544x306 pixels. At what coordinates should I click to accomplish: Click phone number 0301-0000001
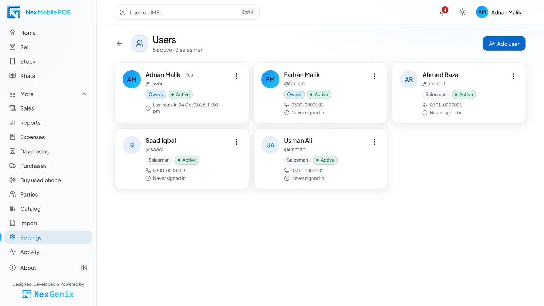click(446, 105)
